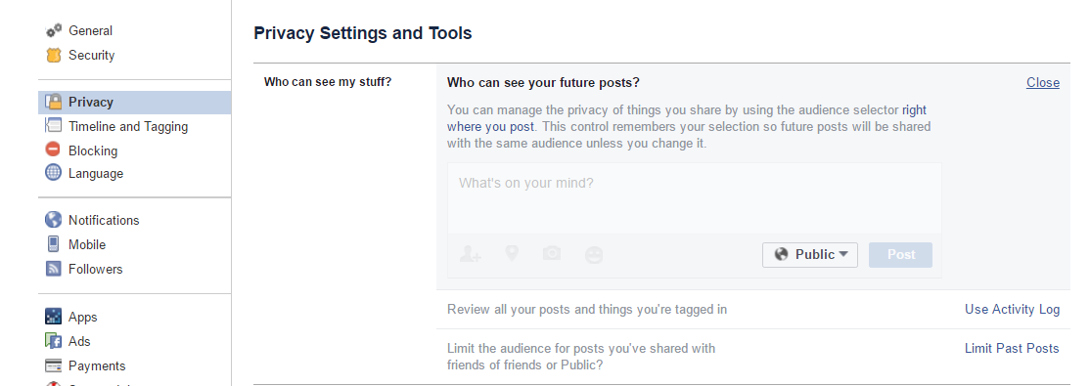Image resolution: width=1090 pixels, height=386 pixels.
Task: Click the Close link
Action: [x=1043, y=83]
